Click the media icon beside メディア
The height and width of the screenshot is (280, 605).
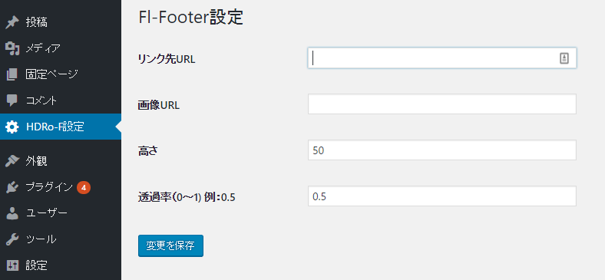tap(12, 48)
